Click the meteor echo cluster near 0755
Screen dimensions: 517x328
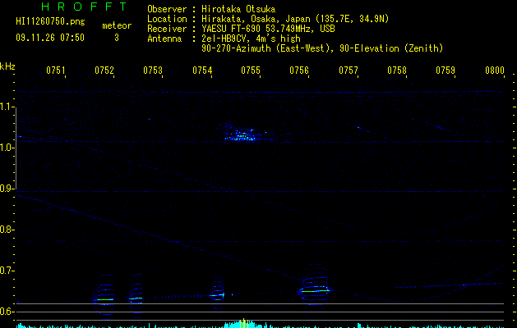tap(244, 134)
